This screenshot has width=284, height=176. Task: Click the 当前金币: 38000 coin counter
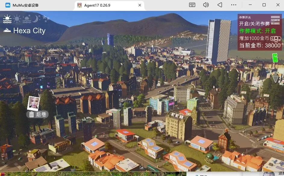click(x=260, y=45)
